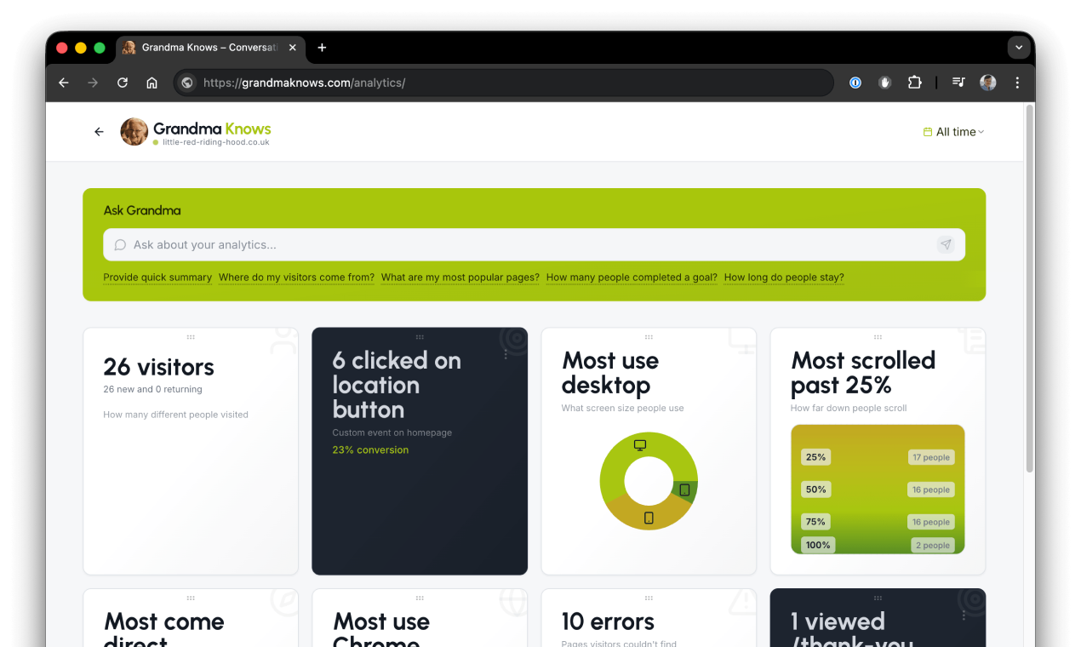
Task: Click inside the Ask about your analytics field
Action: coord(340,244)
